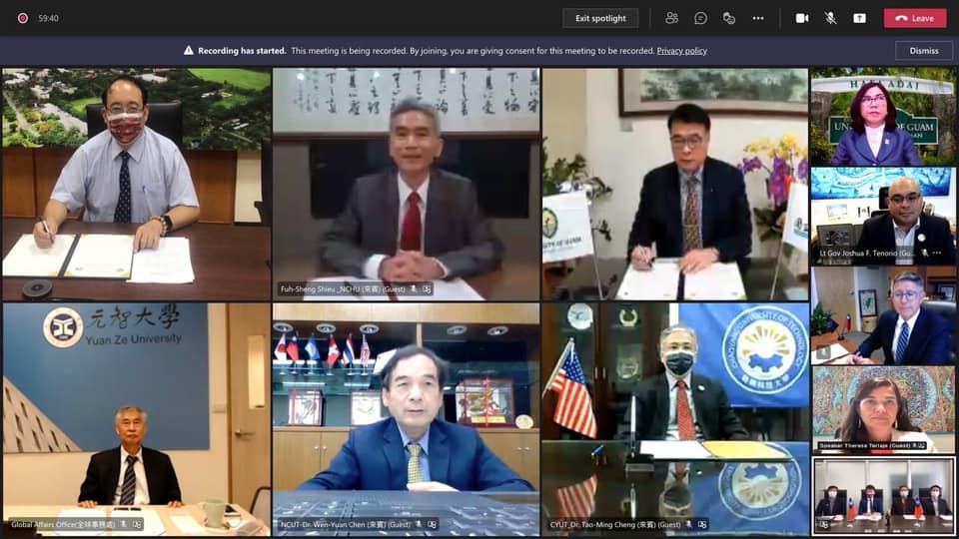
Task: Unmute the microphone in the toolbar
Action: tap(830, 18)
